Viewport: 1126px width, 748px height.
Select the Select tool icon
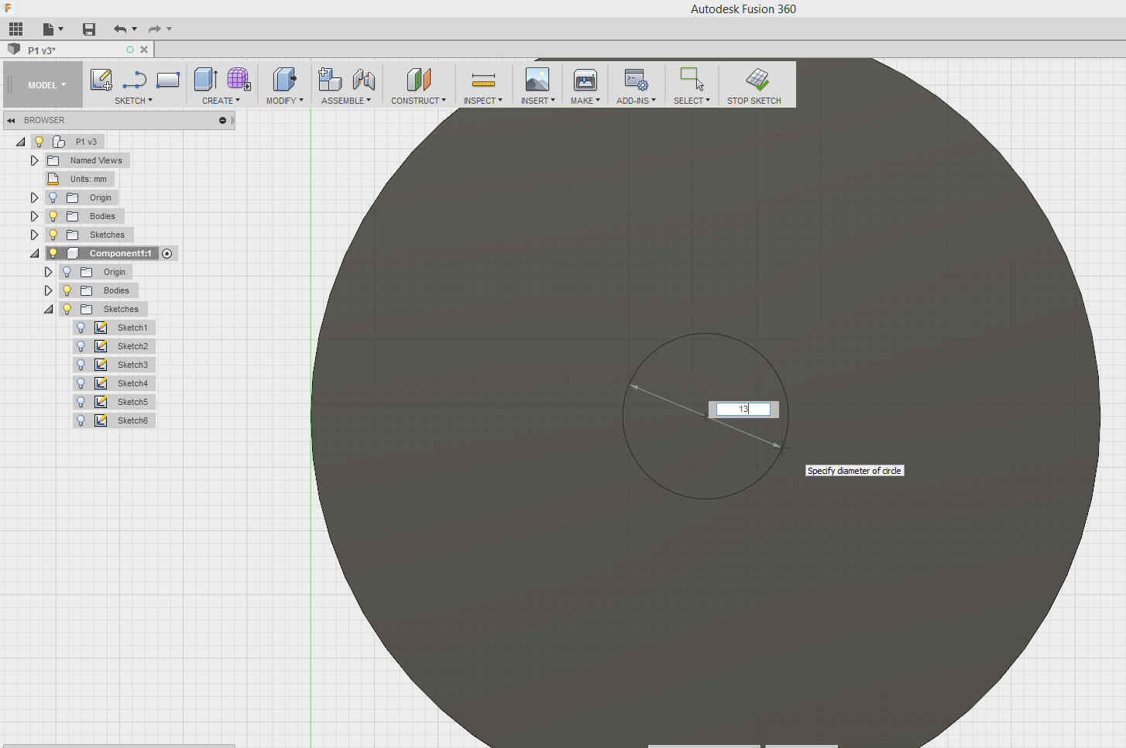pyautogui.click(x=692, y=79)
